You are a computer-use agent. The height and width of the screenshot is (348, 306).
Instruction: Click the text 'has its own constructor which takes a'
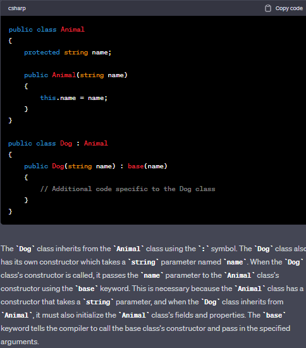(x=63, y=262)
